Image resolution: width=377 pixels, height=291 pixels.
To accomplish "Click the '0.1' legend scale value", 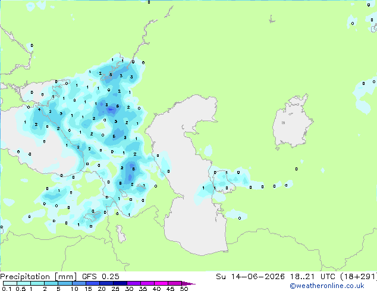I will (7, 289).
